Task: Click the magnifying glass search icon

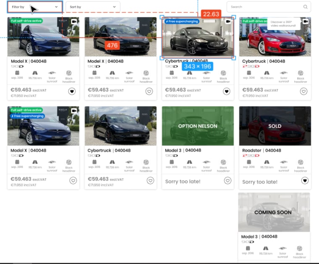Action: [x=306, y=7]
